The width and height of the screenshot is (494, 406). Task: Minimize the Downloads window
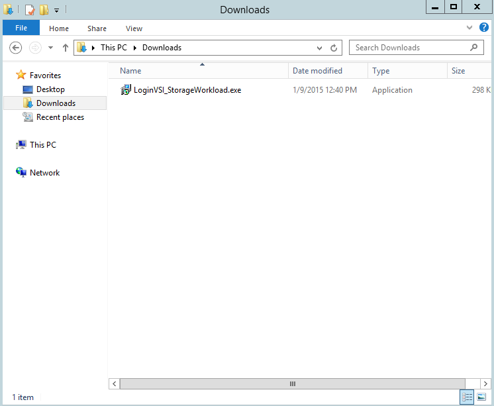click(435, 7)
